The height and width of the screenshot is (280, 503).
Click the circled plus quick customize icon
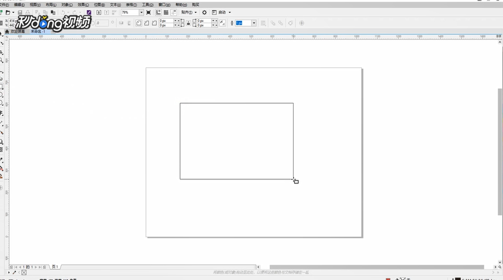click(x=301, y=23)
